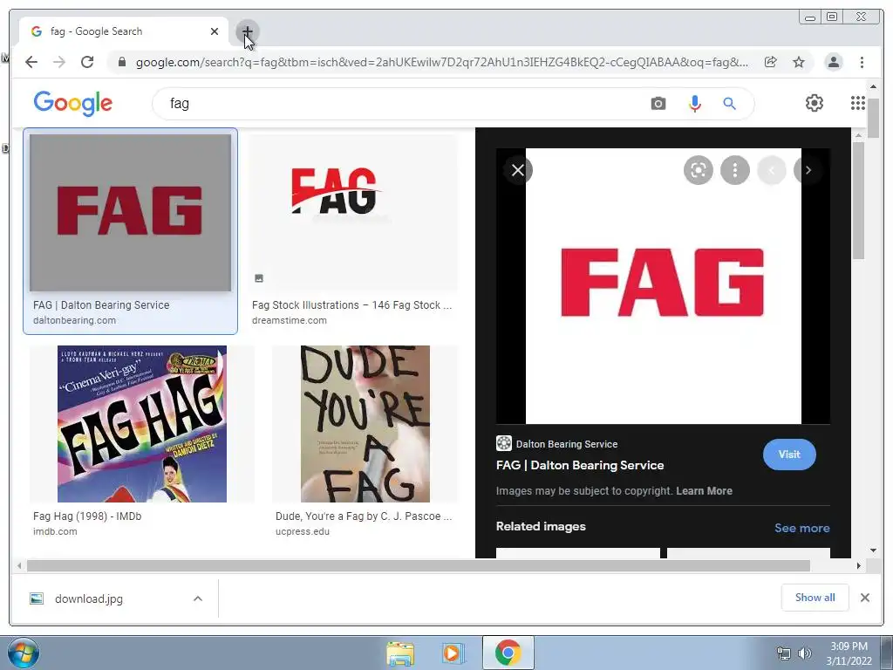893x670 pixels.
Task: Launch Windows Media Player from taskbar
Action: tap(453, 653)
